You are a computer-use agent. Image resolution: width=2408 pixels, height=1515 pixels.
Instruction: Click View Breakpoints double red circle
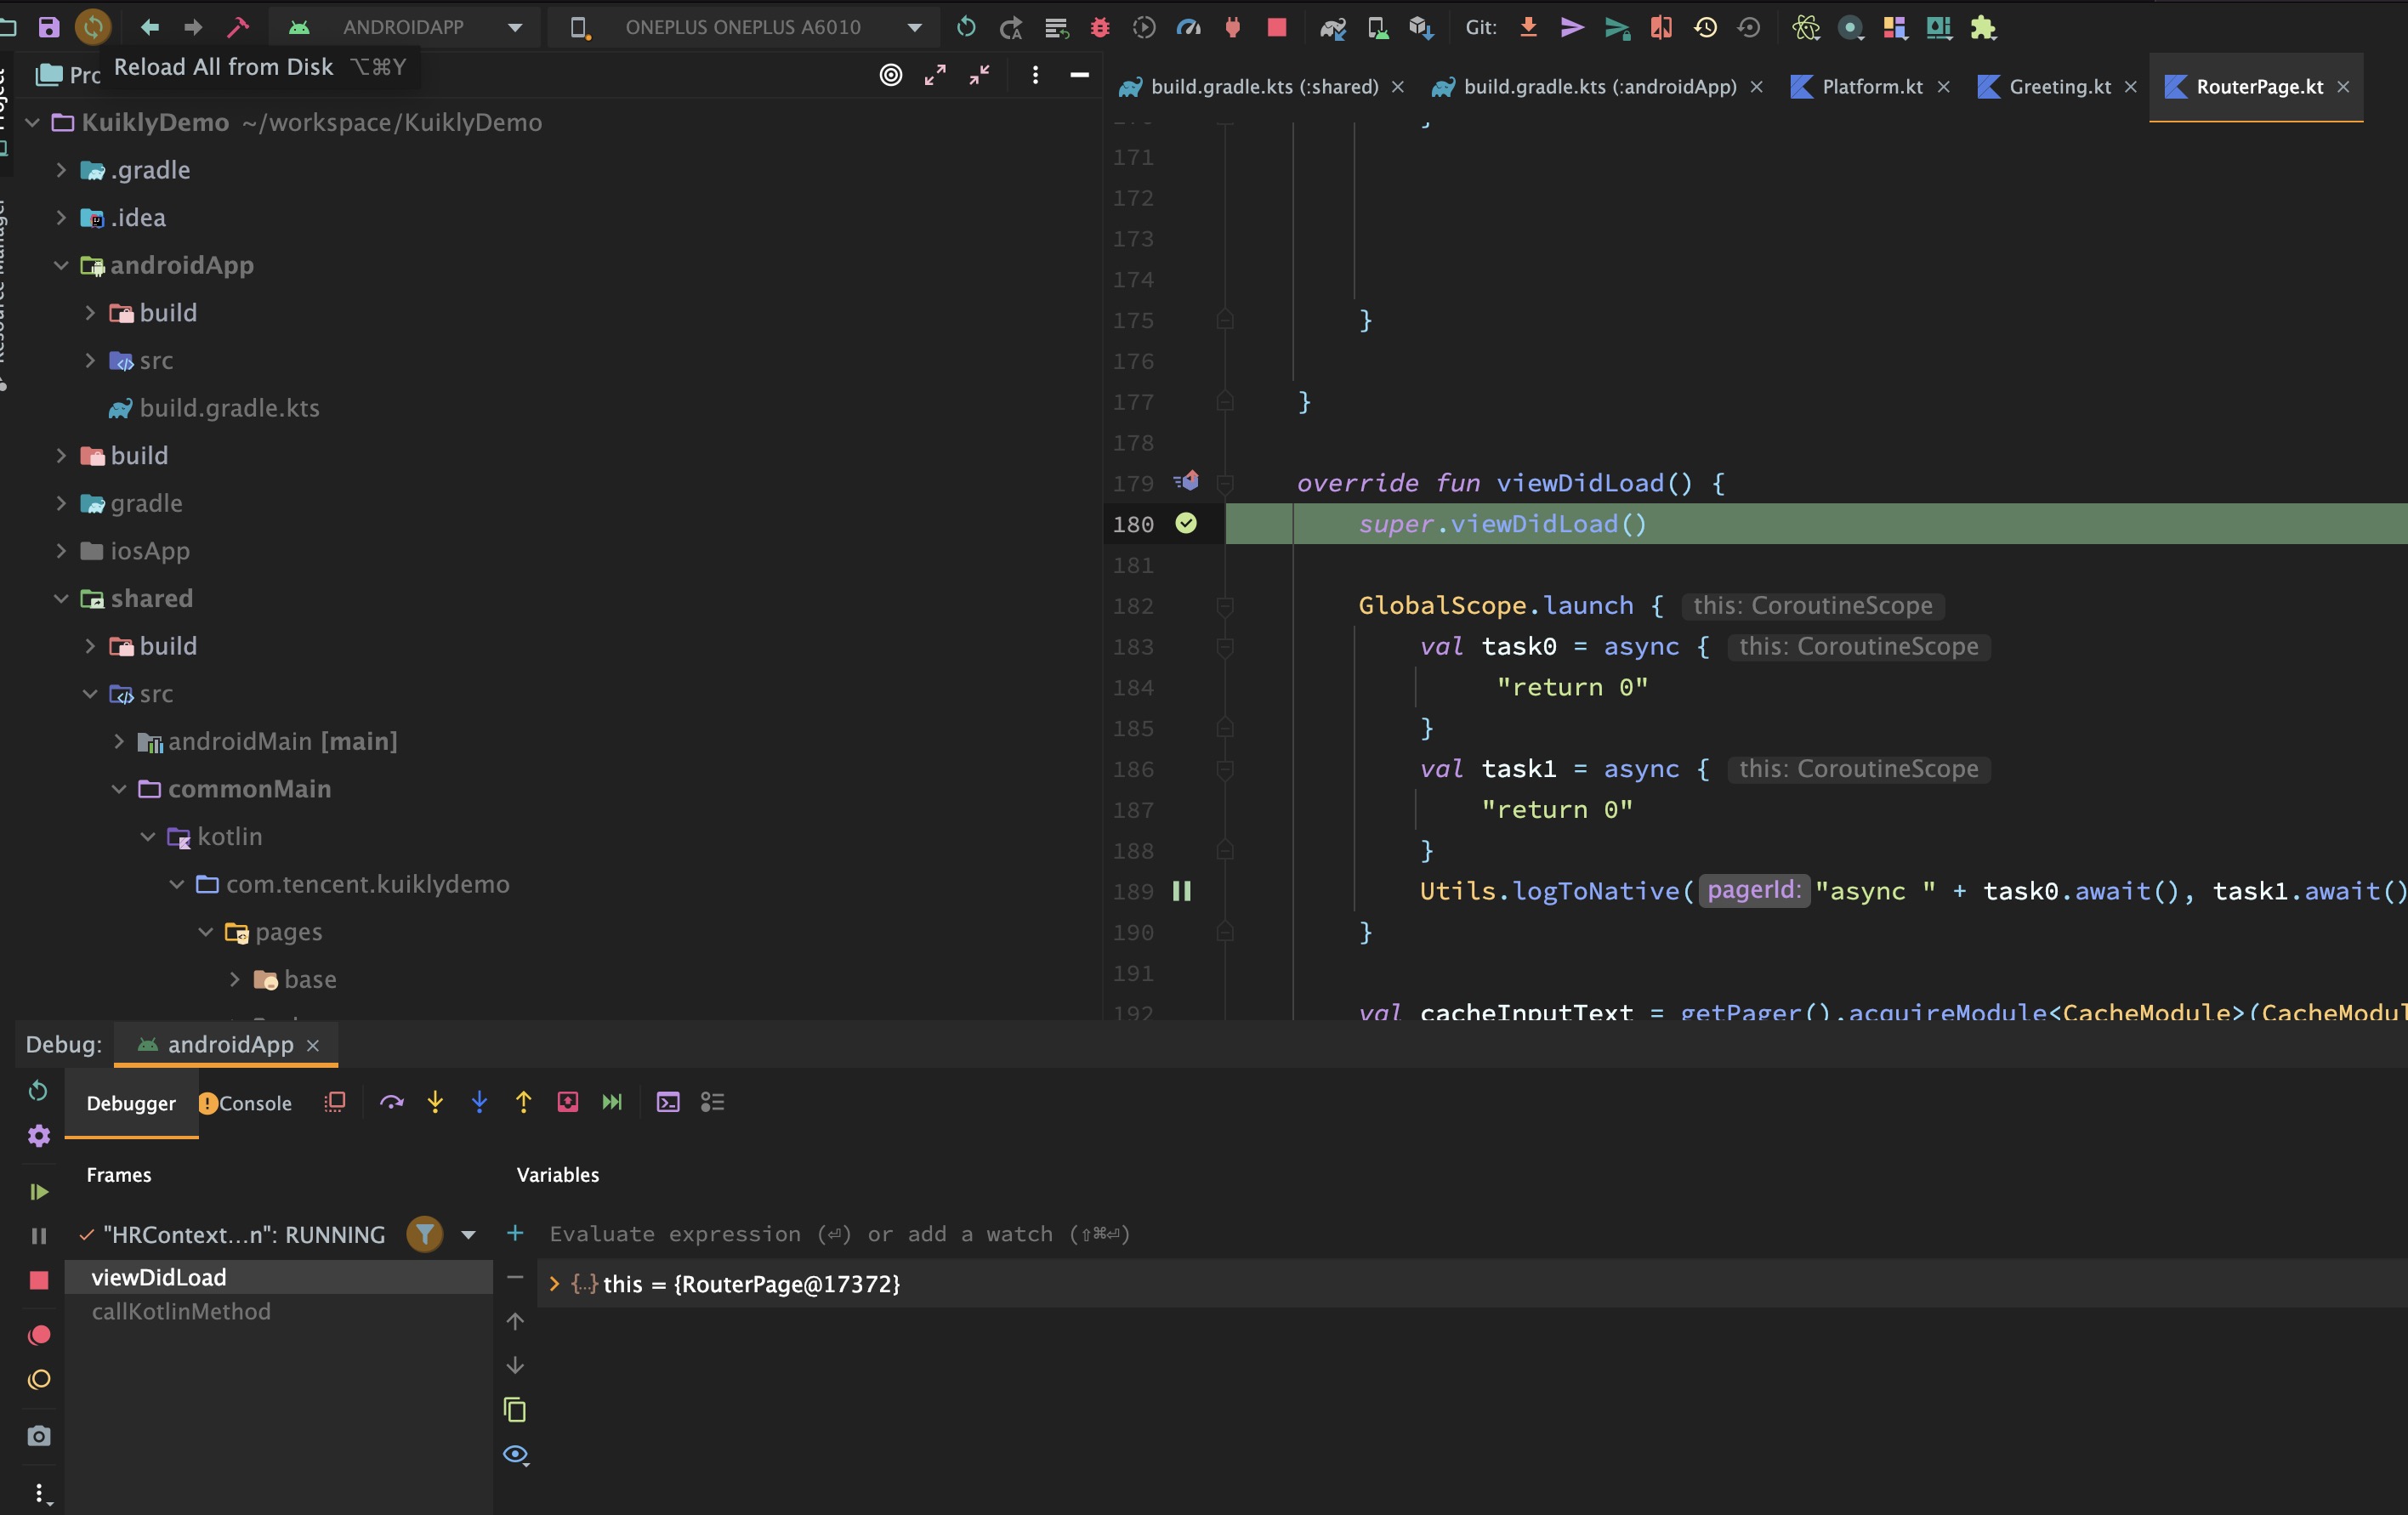(39, 1335)
